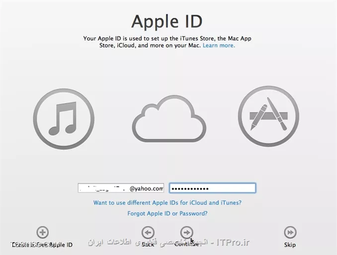
Task: Go back using the left arrow icon
Action: click(x=148, y=233)
